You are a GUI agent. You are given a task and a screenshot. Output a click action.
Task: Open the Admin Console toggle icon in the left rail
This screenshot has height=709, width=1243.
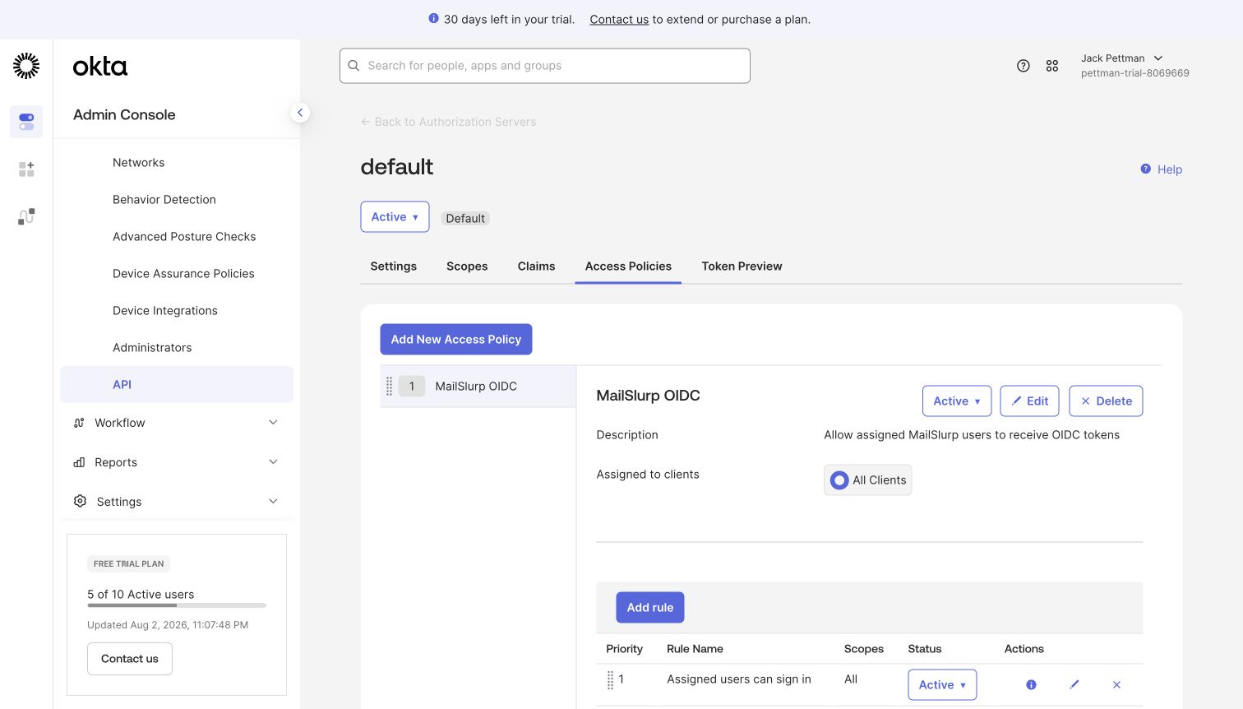tap(26, 122)
